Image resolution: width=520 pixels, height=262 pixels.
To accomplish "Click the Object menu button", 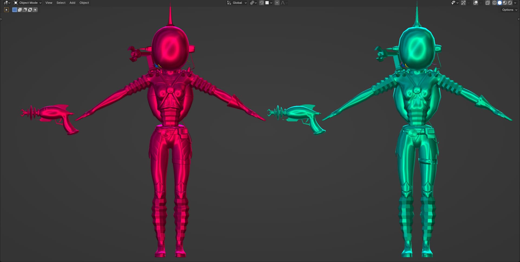I will point(84,3).
